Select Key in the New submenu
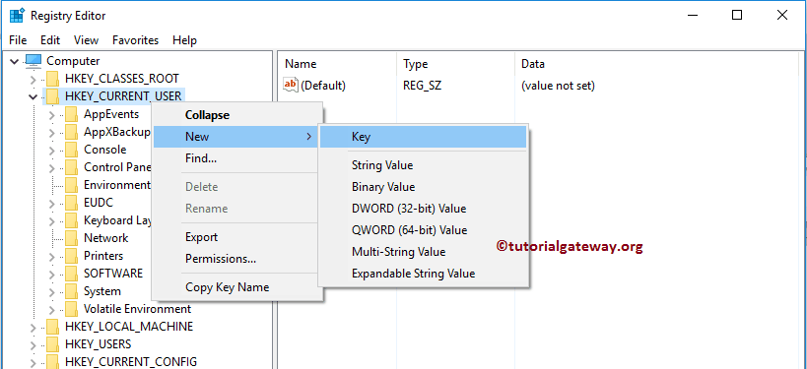807x369 pixels. click(423, 137)
